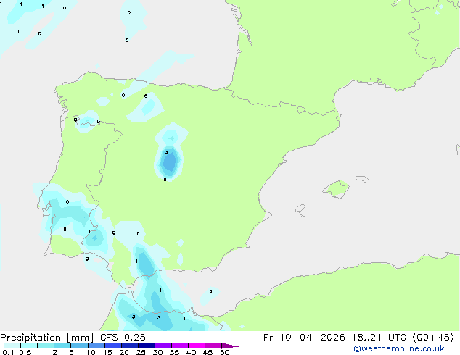Choose the legend swatch between 2 and 5

pyautogui.click(x=62, y=346)
